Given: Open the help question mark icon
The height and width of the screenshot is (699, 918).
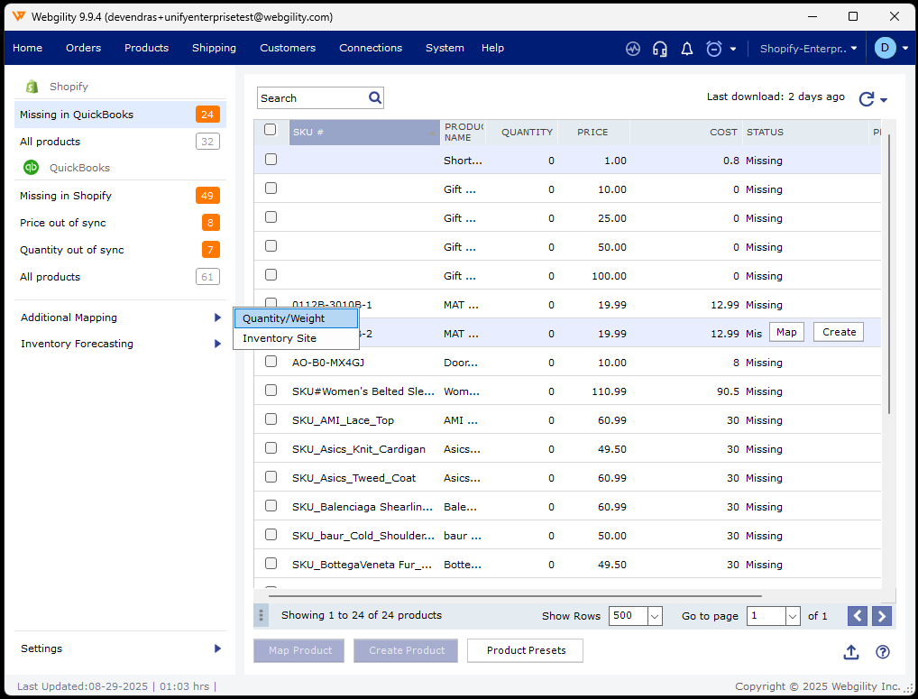Looking at the screenshot, I should pos(883,652).
